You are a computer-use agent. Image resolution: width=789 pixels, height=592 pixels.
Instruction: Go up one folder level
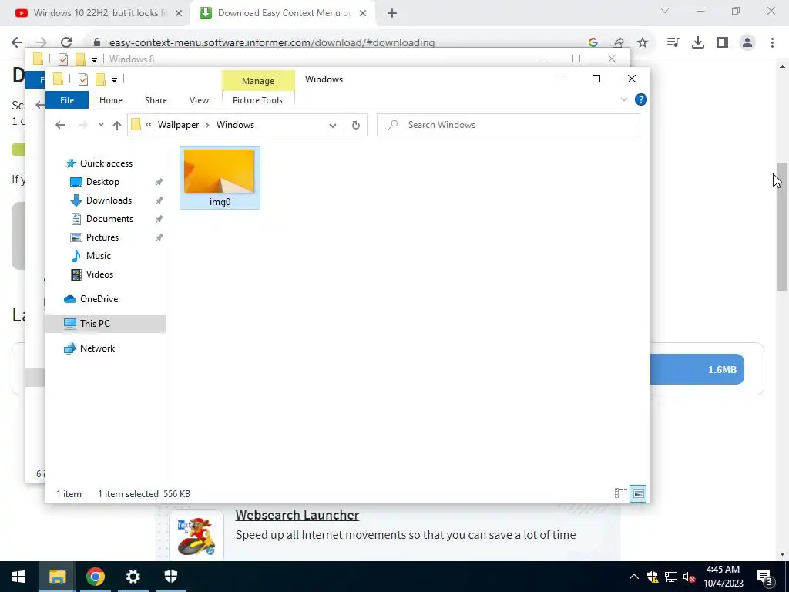(x=117, y=125)
